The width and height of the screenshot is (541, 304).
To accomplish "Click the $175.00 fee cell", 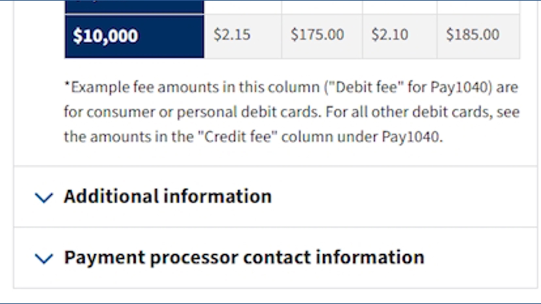I will [x=317, y=35].
